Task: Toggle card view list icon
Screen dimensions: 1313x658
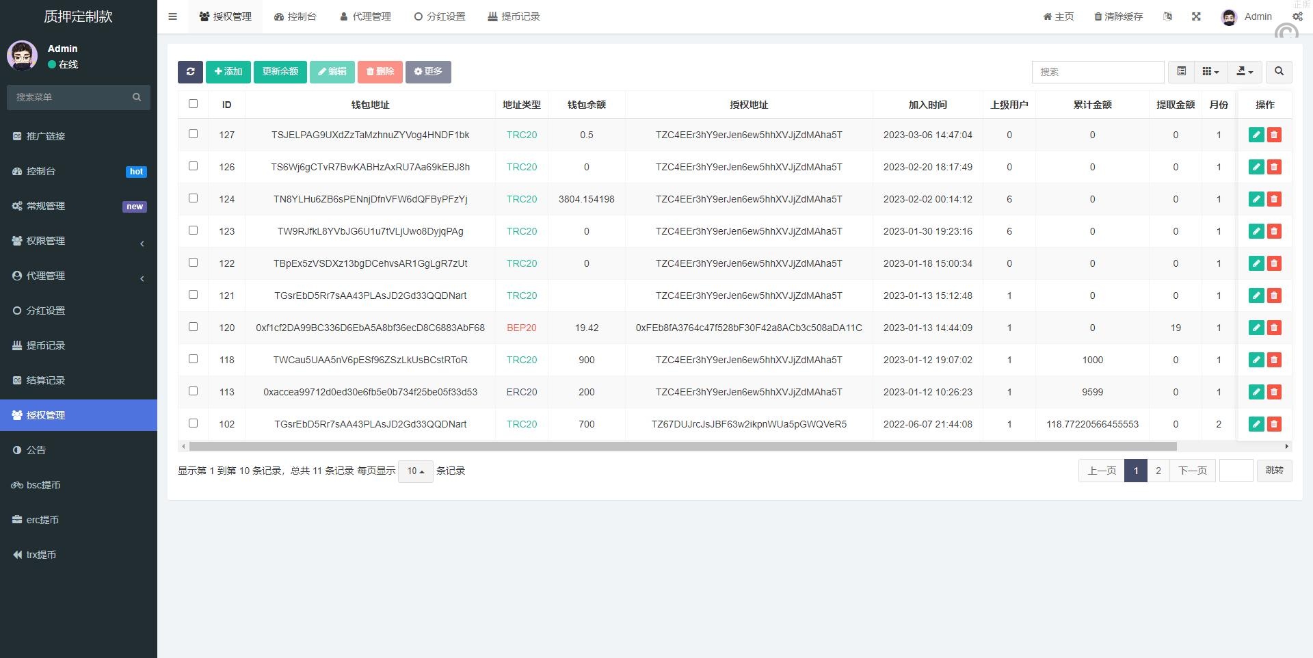Action: (x=1181, y=72)
